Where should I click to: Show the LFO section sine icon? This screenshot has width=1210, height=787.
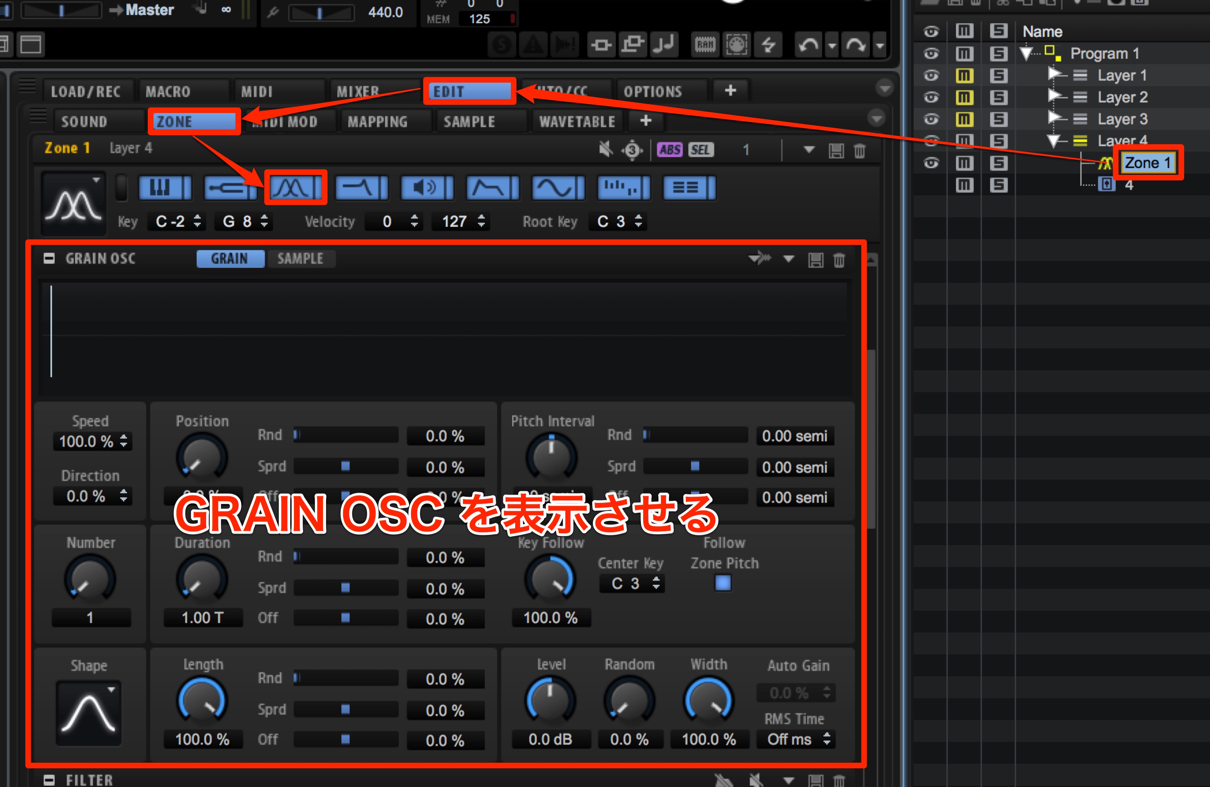(x=558, y=188)
